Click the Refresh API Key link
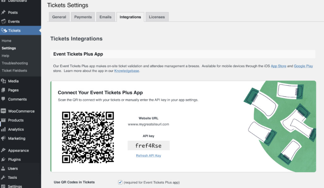324x188 pixels. click(149, 156)
